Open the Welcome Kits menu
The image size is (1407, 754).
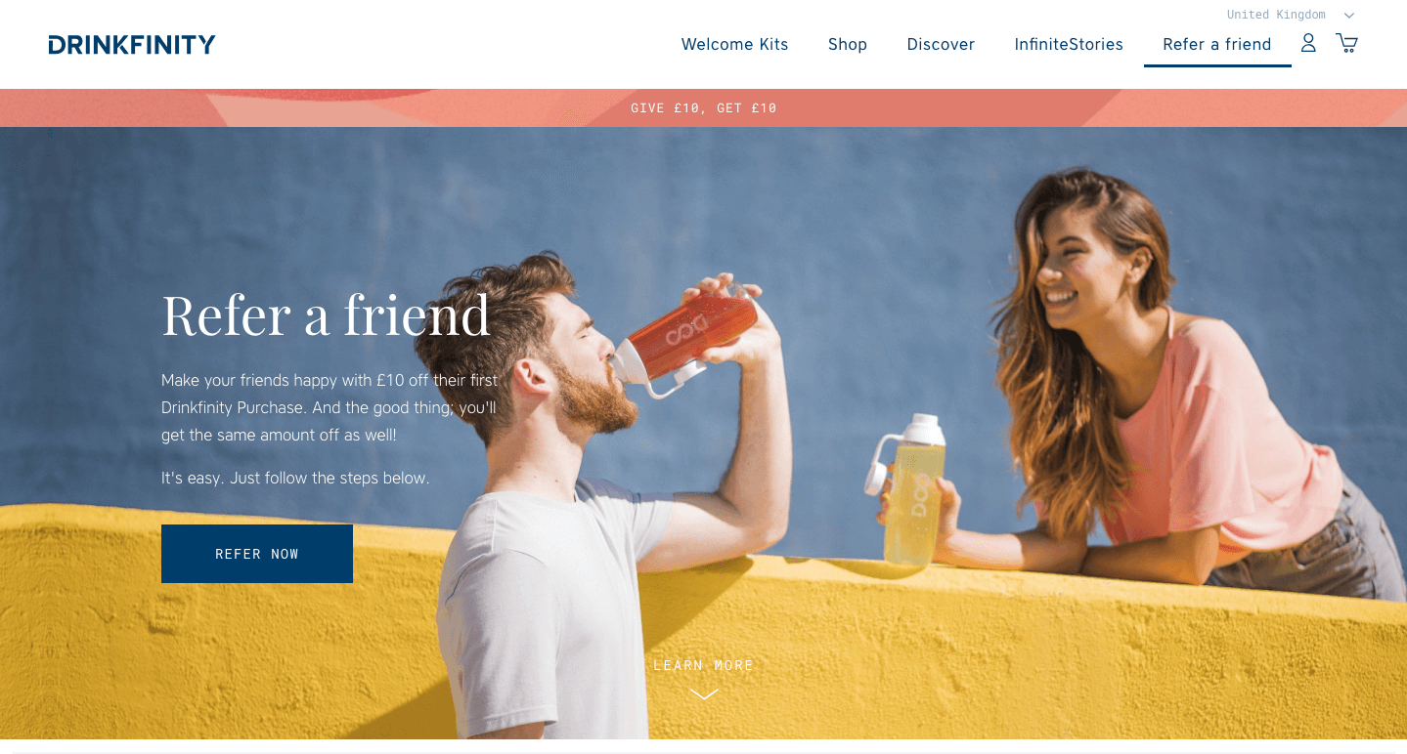734,44
